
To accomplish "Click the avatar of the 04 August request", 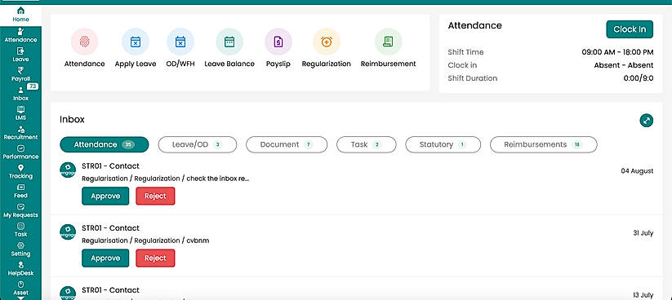I will [68, 170].
